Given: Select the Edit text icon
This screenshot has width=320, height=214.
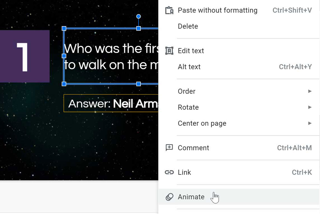Looking at the screenshot, I should click(169, 51).
